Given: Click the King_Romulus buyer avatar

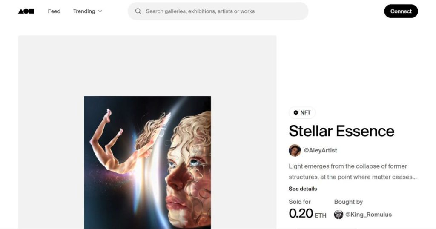Looking at the screenshot, I should pos(338,215).
